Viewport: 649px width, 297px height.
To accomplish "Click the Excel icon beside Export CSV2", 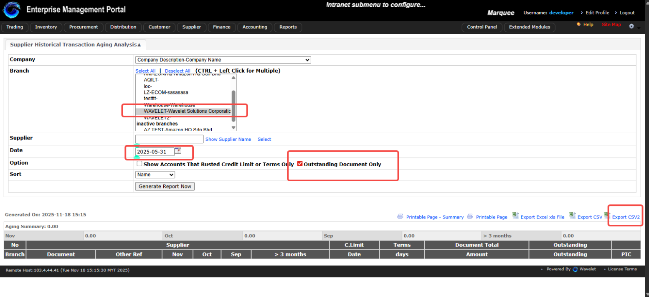I will point(606,216).
